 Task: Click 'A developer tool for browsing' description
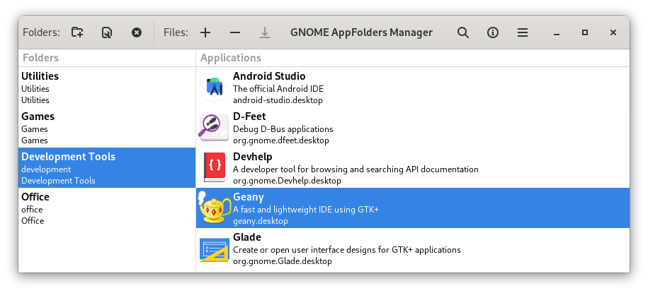356,169
